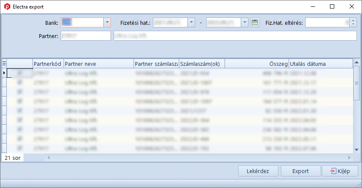362x188 pixels.
Task: Click the Partner code input field
Action: pos(86,36)
